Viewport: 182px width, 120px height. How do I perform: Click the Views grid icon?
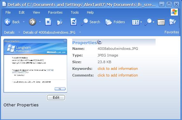click(136, 22)
